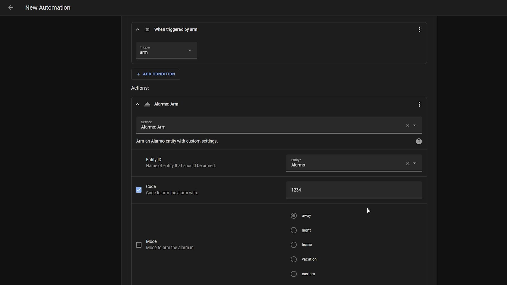
Task: Go back using the arrow icon
Action: 11,8
